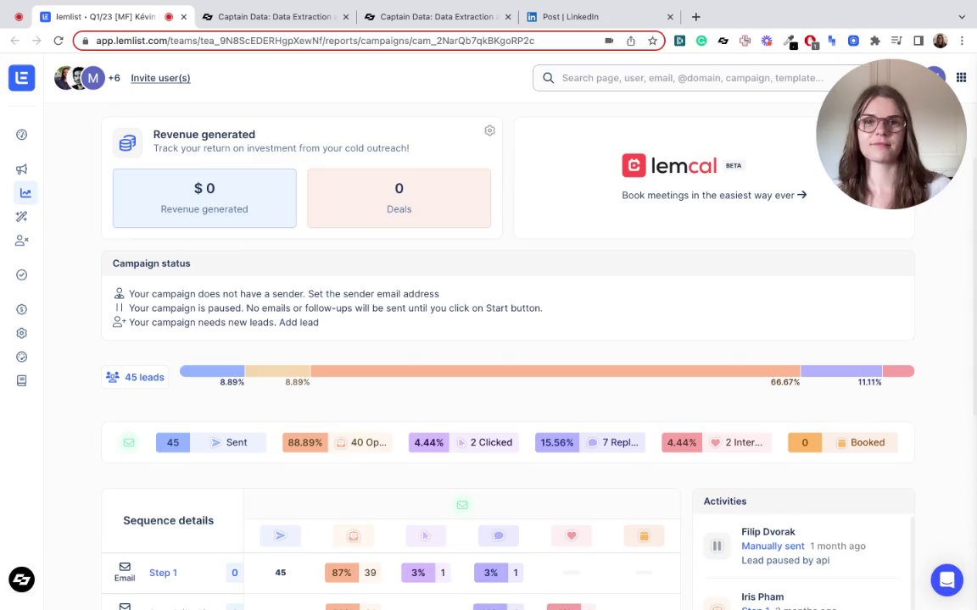This screenshot has height=610, width=977.
Task: Click the booked calendar column header icon
Action: (x=645, y=535)
